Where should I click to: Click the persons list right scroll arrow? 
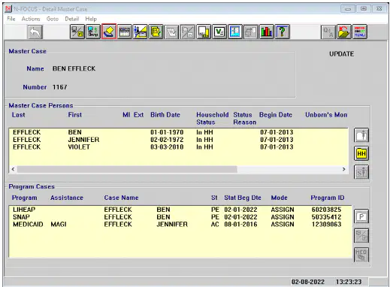coord(344,169)
